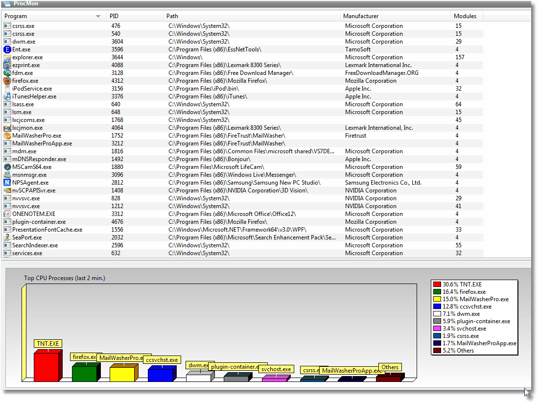Click the Free Download Manager path cell
Image resolution: width=539 pixels, height=404 pixels.
(x=231, y=73)
